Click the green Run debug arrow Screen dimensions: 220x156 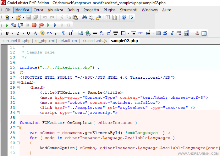pyautogui.click(x=7, y=25)
